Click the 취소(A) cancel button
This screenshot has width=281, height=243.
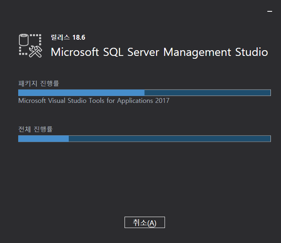pyautogui.click(x=145, y=222)
